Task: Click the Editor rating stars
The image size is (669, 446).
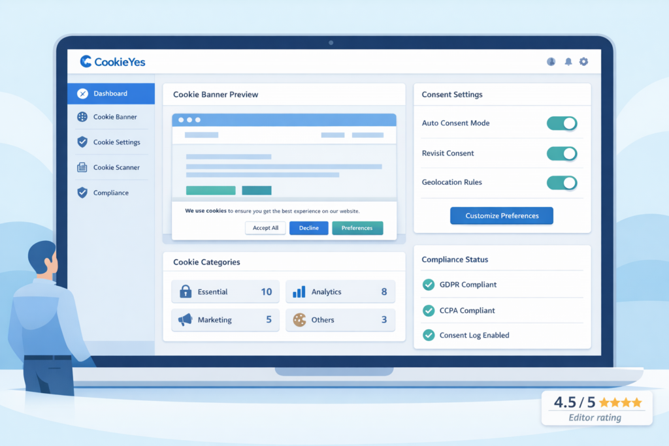Action: point(621,402)
